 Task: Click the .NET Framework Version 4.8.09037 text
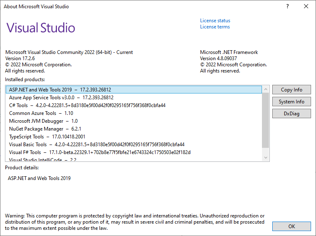click(x=218, y=58)
